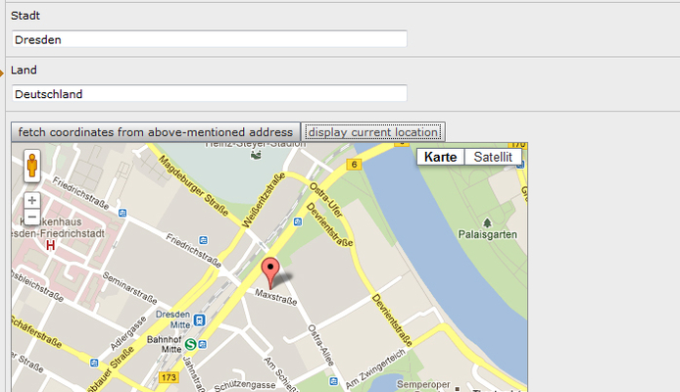Click the Palaisgarten park tree icon
The width and height of the screenshot is (680, 392).
pyautogui.click(x=487, y=222)
